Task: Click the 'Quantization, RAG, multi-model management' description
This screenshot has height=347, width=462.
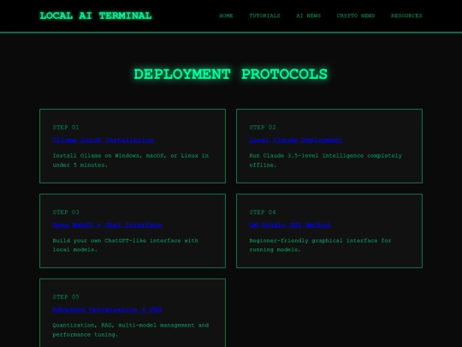Action: coord(131,330)
